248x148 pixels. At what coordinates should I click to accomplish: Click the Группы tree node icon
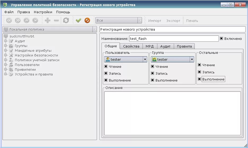[11, 46]
